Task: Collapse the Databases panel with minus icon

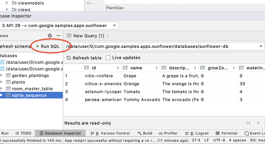Action: coord(58,36)
